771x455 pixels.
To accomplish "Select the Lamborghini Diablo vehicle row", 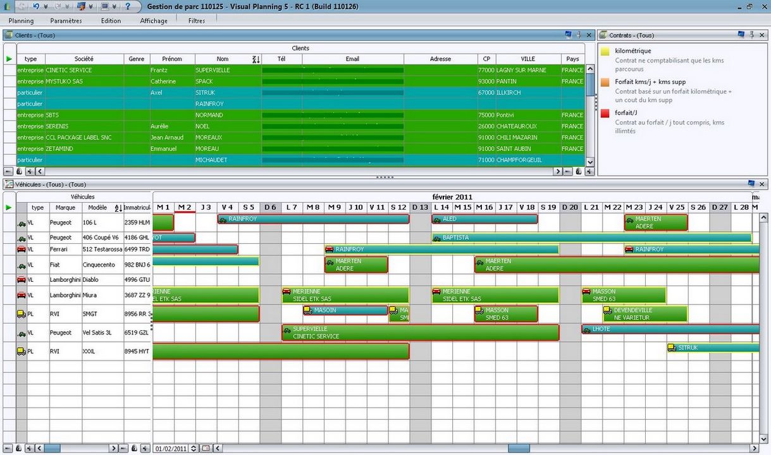I will coord(83,279).
